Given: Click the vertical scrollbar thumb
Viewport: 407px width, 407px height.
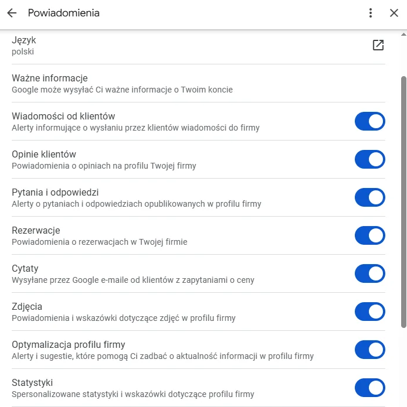Looking at the screenshot, I should tap(403, 199).
